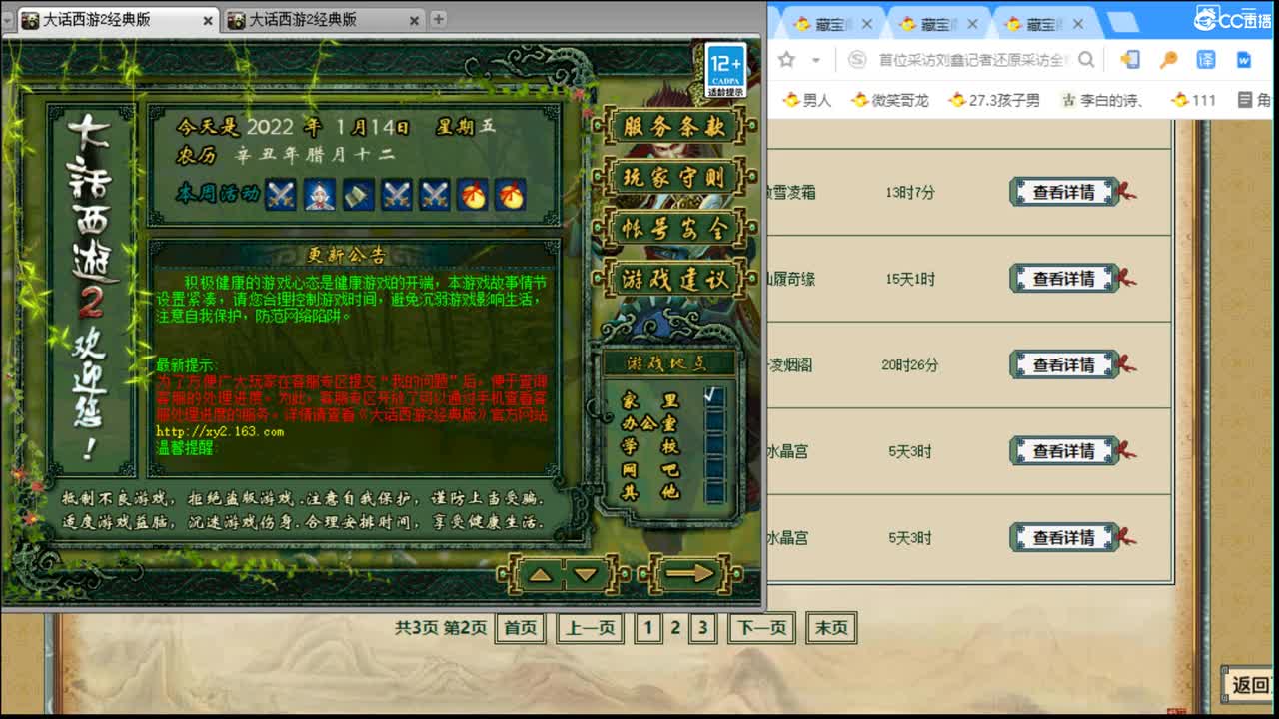
Task: Click the 游戏地点 panel heading
Action: [667, 362]
